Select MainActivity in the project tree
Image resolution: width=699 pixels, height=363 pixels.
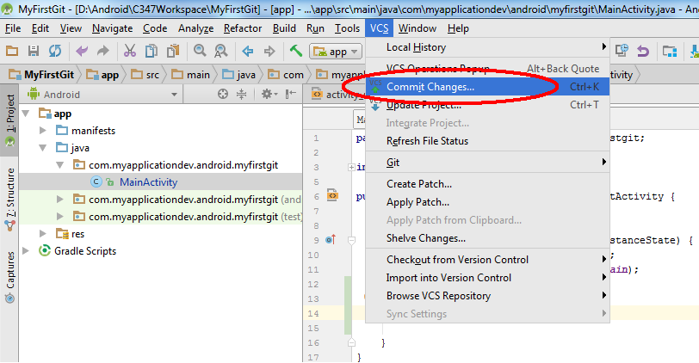coord(148,182)
